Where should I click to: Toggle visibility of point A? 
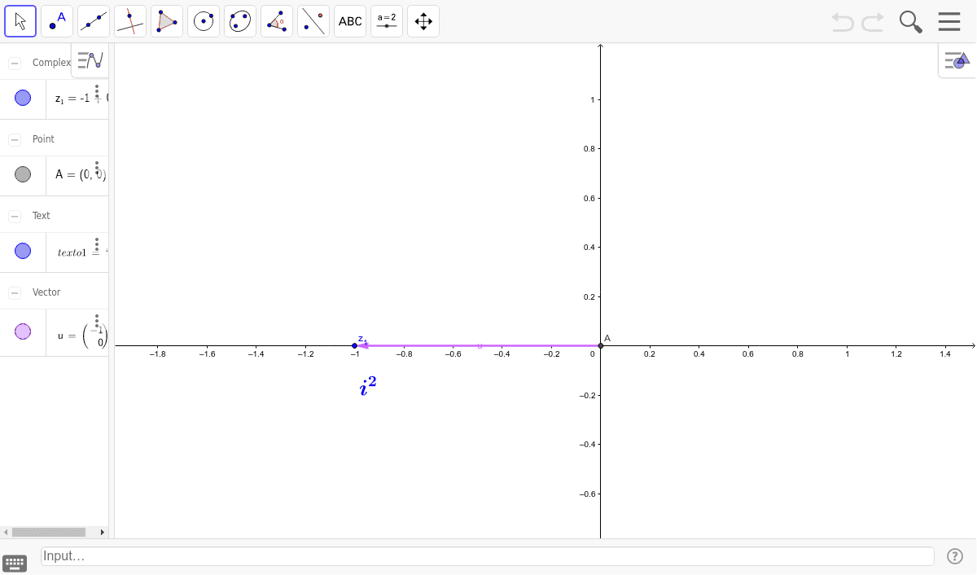23,174
